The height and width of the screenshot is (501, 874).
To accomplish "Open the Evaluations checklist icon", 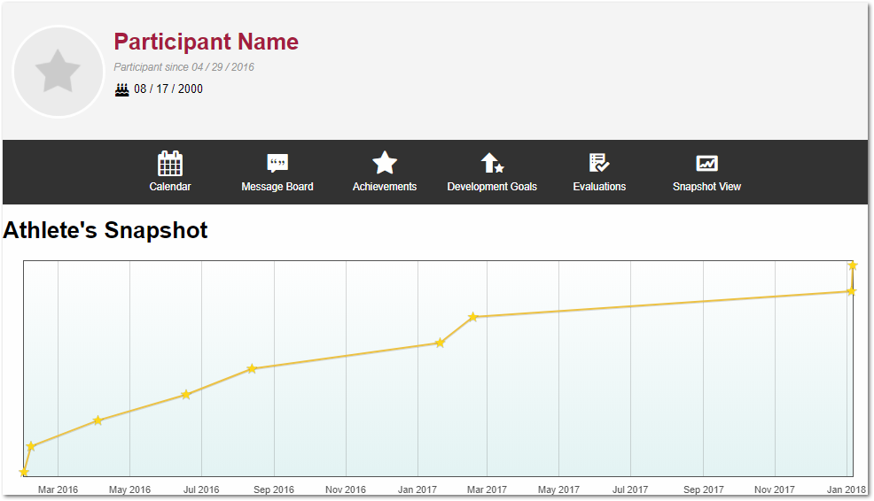I will pos(599,163).
